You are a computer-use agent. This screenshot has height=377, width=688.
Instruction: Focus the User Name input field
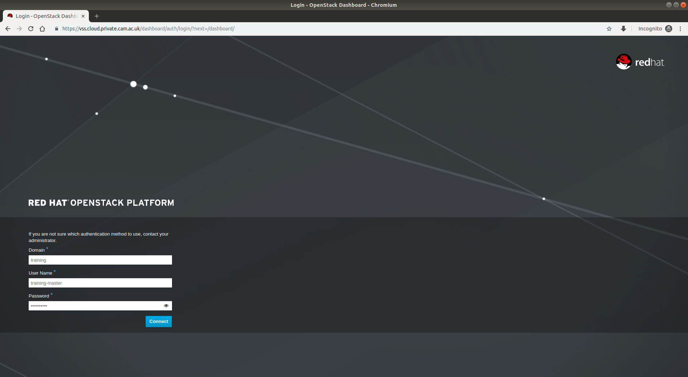coord(100,283)
